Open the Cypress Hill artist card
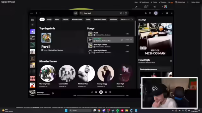The width and height of the screenshot is (202, 113). tap(67, 76)
